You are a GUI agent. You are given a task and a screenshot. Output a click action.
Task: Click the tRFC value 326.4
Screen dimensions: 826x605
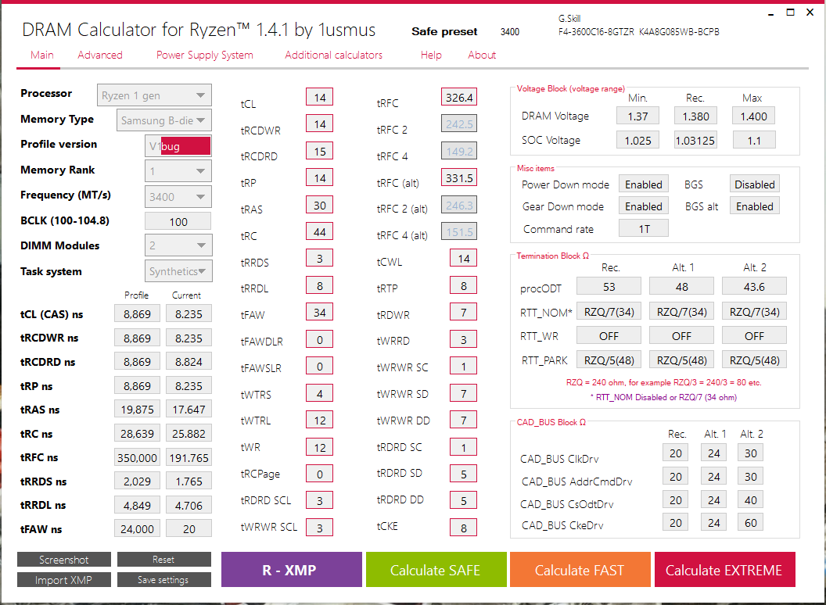click(x=459, y=98)
